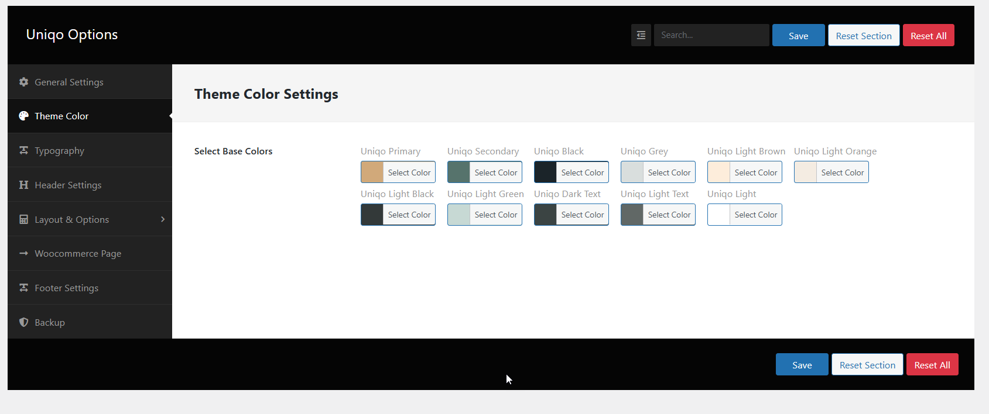Screen dimensions: 989x414
Task: Open Select Color for Uniqo Light Green
Action: [x=495, y=215]
